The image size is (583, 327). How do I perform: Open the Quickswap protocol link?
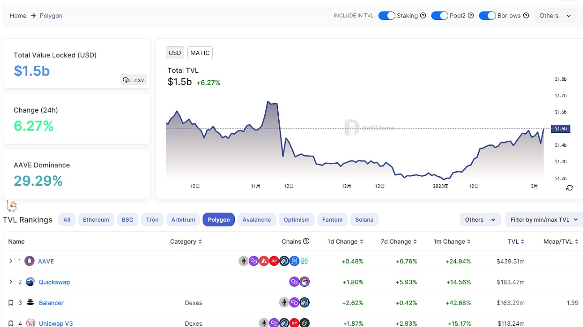click(54, 282)
